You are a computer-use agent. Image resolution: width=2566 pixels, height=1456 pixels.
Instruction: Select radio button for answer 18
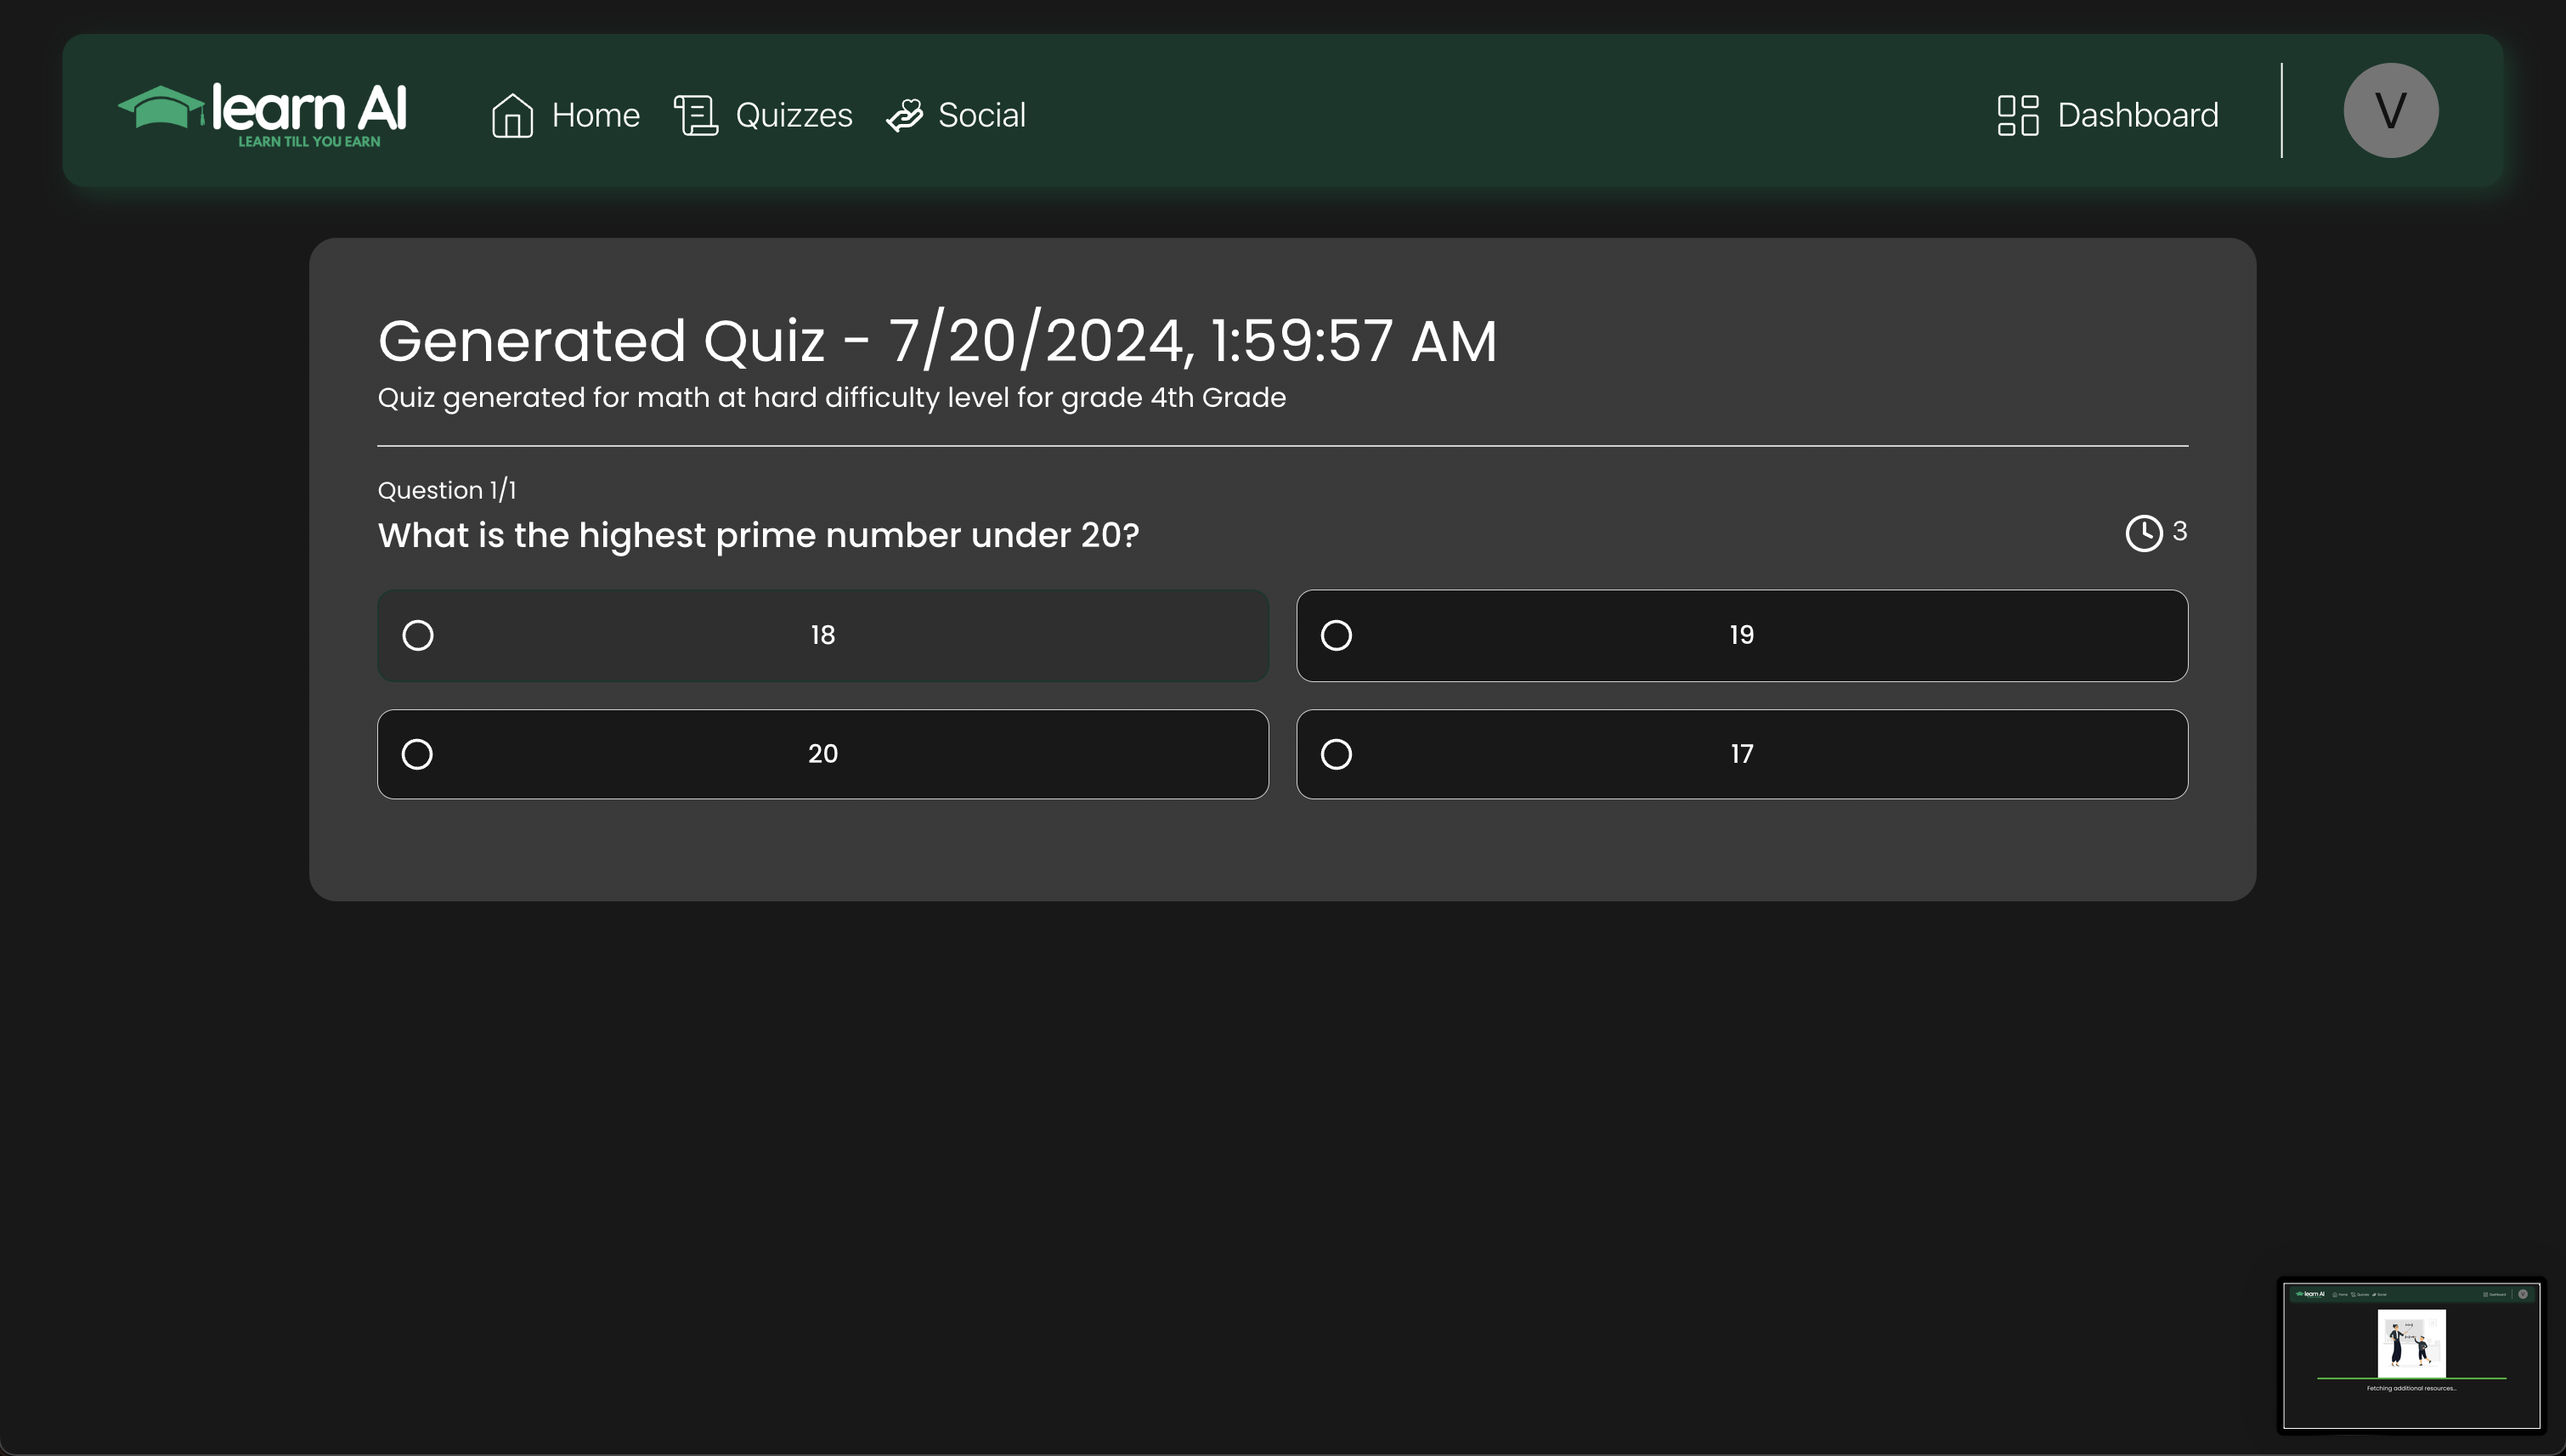coord(418,635)
